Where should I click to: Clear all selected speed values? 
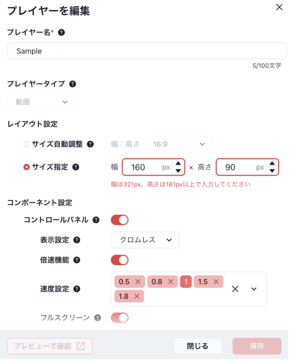235,289
